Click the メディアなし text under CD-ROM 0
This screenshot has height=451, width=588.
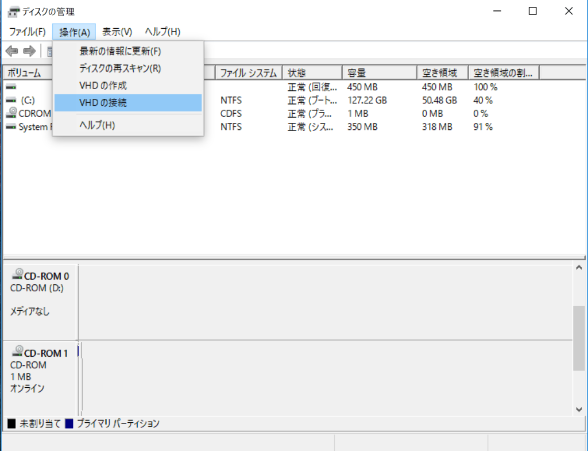[x=30, y=311]
